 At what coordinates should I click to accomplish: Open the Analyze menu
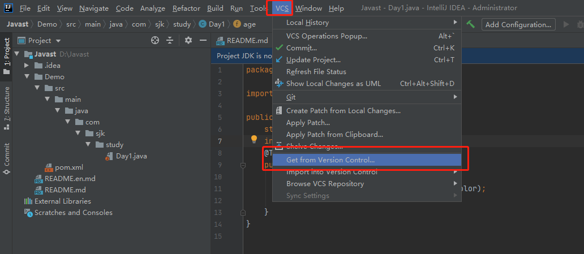pos(153,8)
